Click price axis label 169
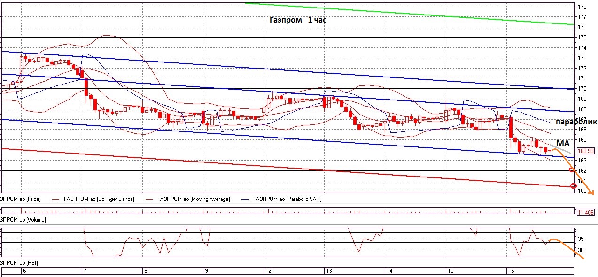This screenshot has width=598, height=277. (x=582, y=99)
